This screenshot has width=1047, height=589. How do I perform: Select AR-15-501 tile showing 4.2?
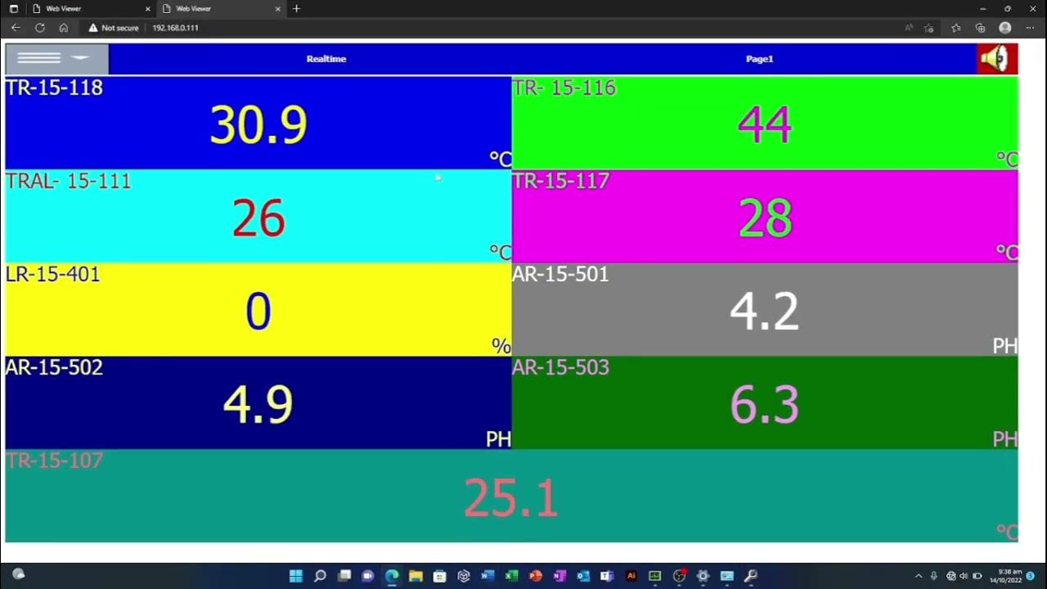pos(765,309)
